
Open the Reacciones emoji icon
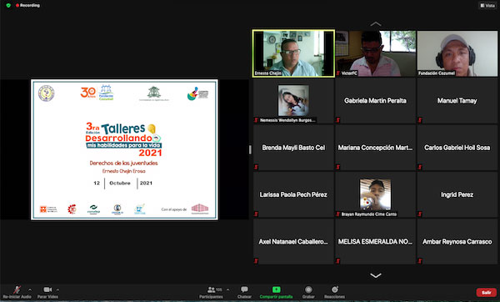334,289
